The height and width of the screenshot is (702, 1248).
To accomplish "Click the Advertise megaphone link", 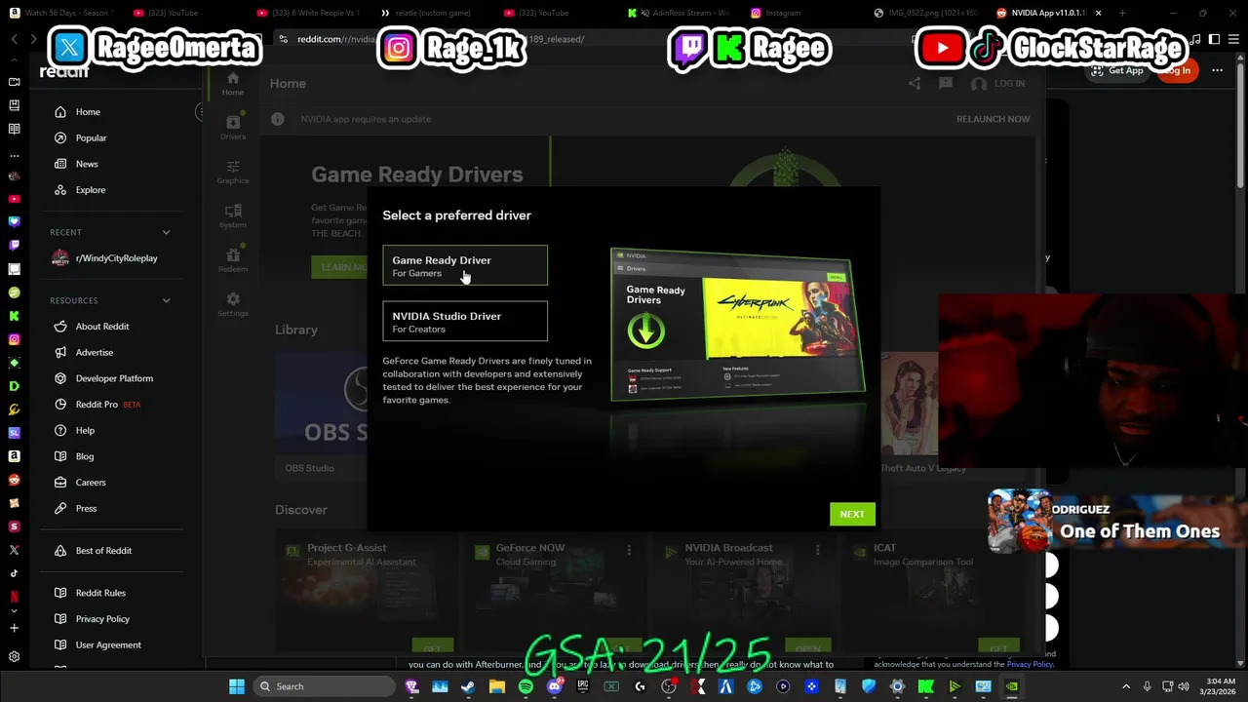I will click(94, 352).
